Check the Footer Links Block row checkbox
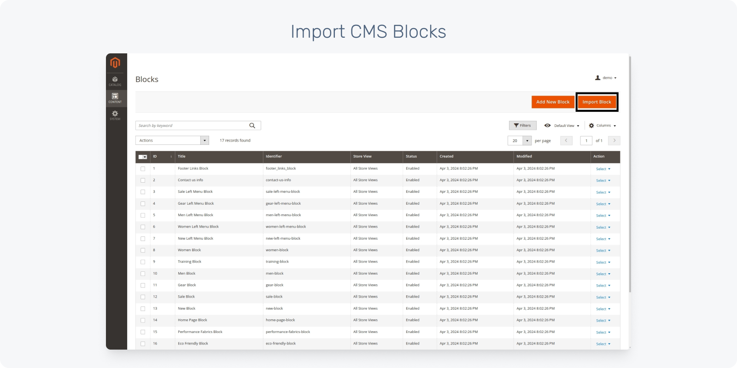This screenshot has height=368, width=737. coord(143,169)
